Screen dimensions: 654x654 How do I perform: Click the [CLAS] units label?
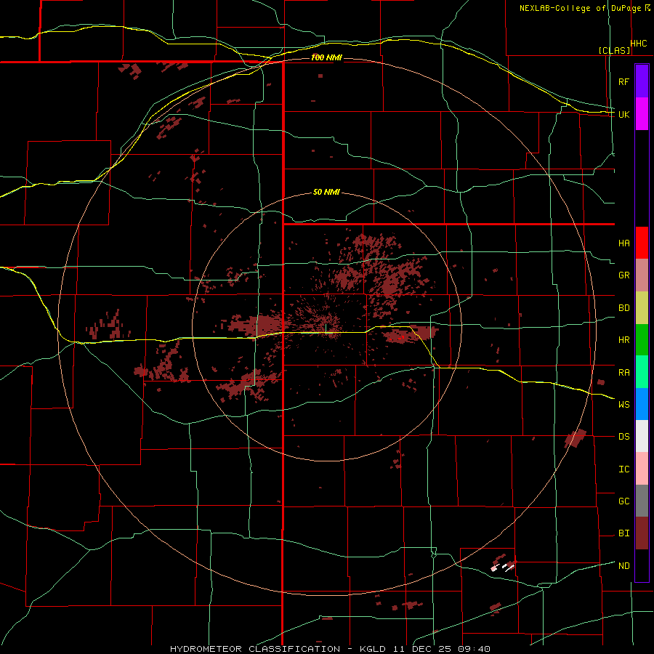[x=614, y=50]
